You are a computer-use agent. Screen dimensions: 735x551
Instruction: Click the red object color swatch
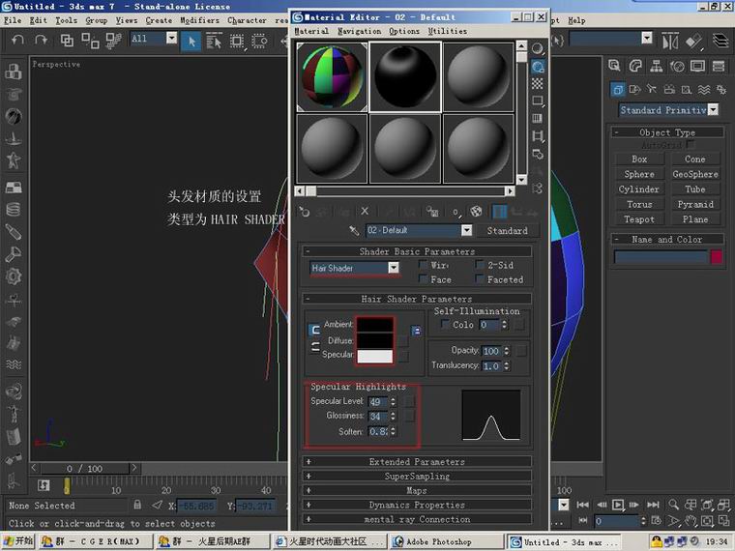[717, 257]
